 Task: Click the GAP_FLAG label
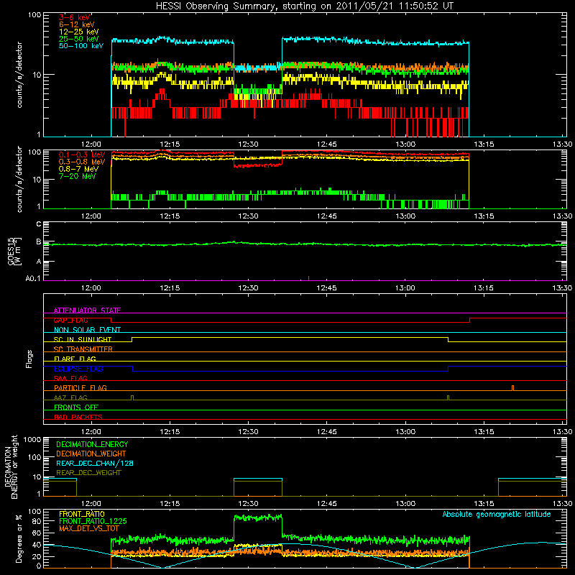(70, 320)
